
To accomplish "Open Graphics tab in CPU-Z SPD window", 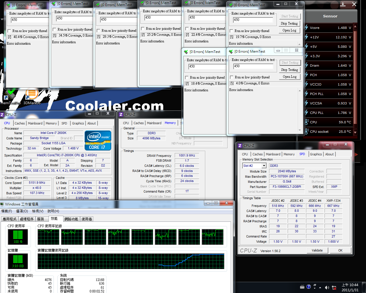I will tap(316, 154).
